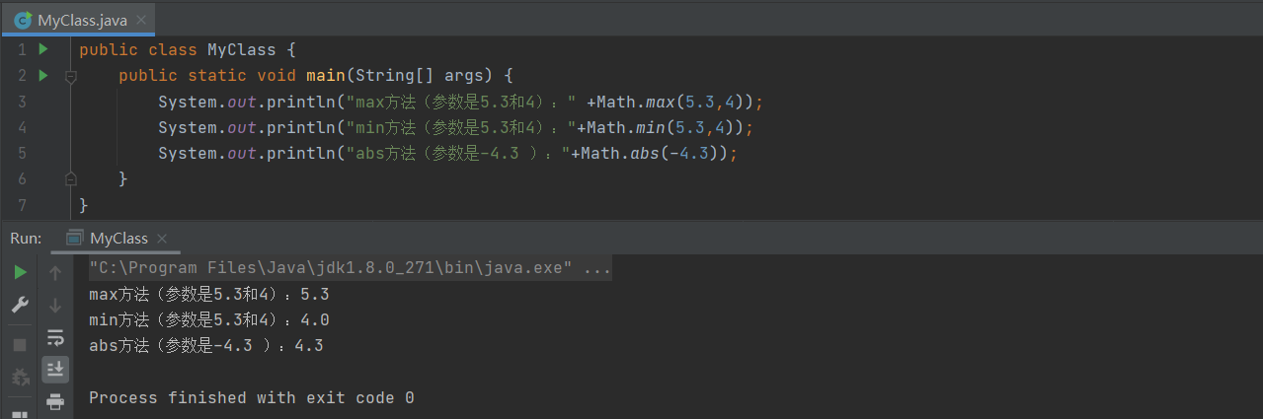Click console output line ending '4.0'
The width and height of the screenshot is (1263, 419).
[209, 319]
